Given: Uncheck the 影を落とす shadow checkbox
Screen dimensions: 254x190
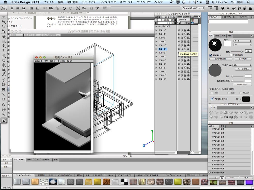Looking at the screenshot, I should tap(211, 55).
